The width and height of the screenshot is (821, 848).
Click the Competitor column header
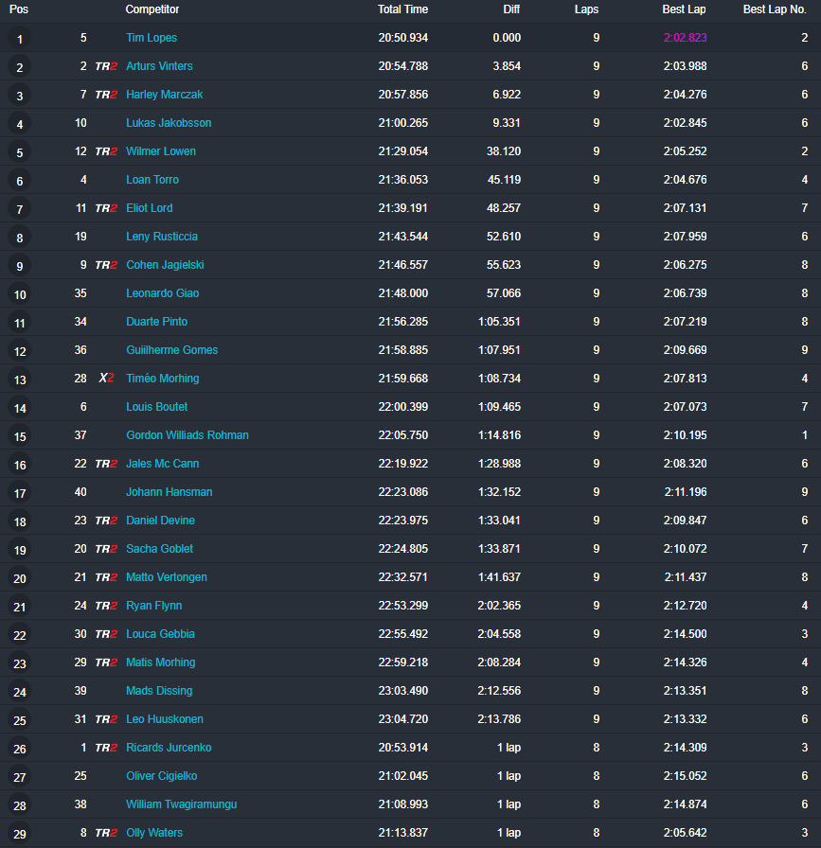click(x=152, y=9)
